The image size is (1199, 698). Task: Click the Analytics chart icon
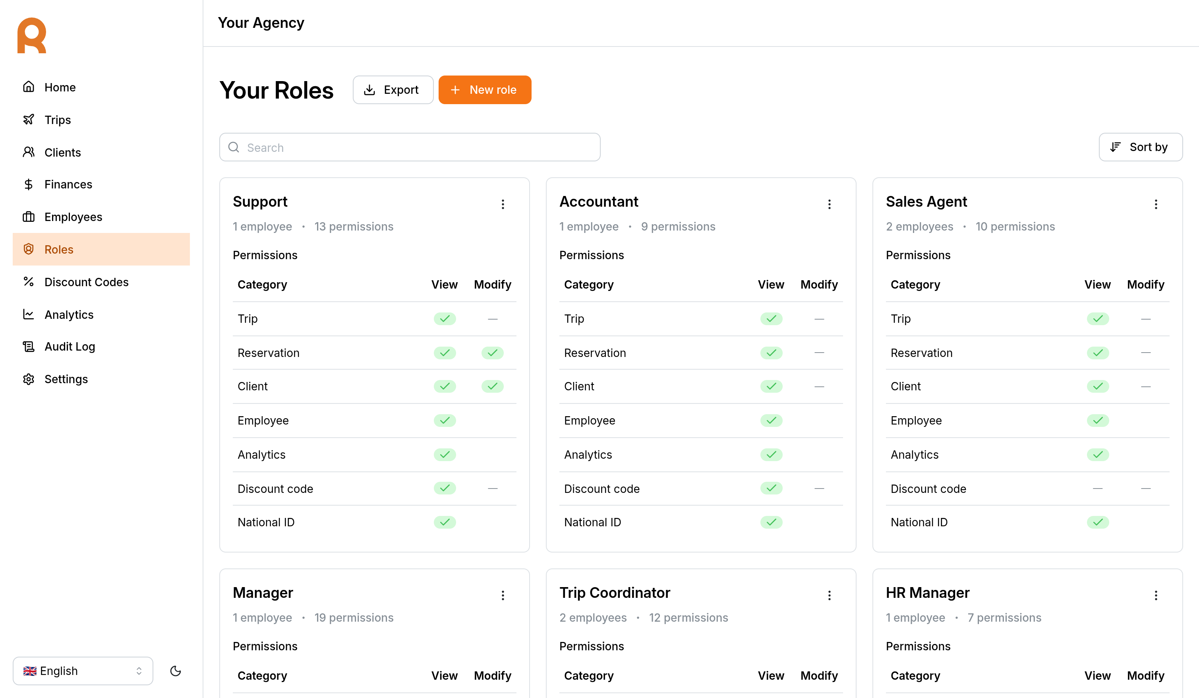[x=29, y=314]
